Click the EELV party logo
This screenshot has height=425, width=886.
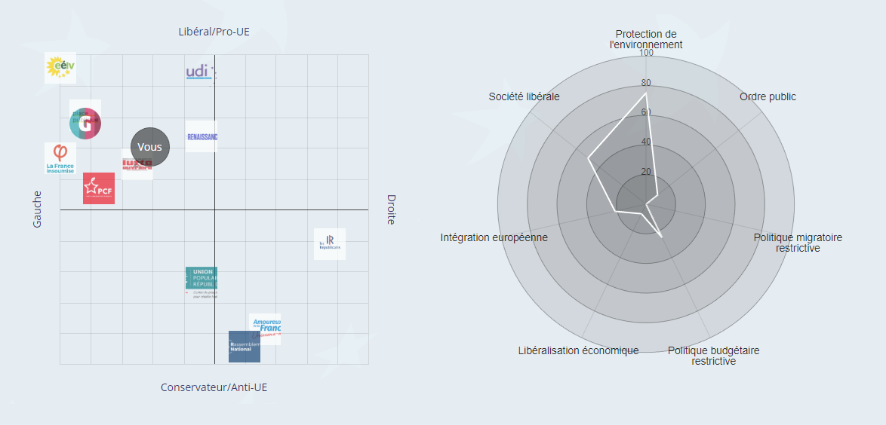click(60, 69)
